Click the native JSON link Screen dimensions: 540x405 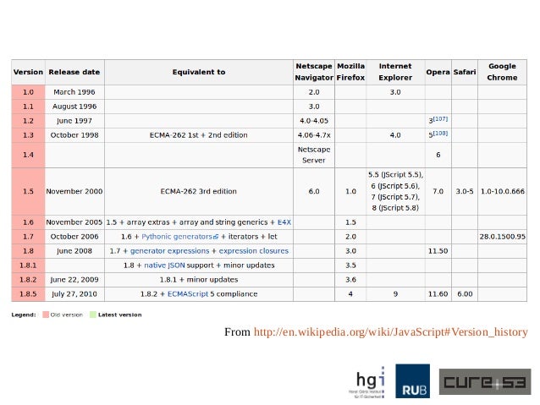(164, 265)
